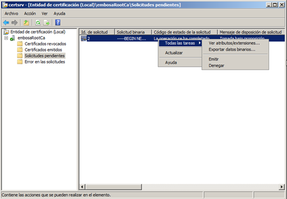This screenshot has height=199, width=287.
Task: Choose Denegar to deny the request
Action: [x=216, y=65]
